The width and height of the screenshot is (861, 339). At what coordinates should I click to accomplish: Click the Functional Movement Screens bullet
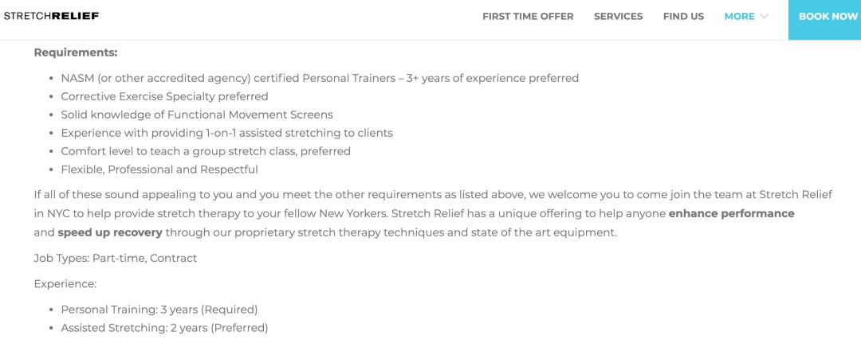197,115
